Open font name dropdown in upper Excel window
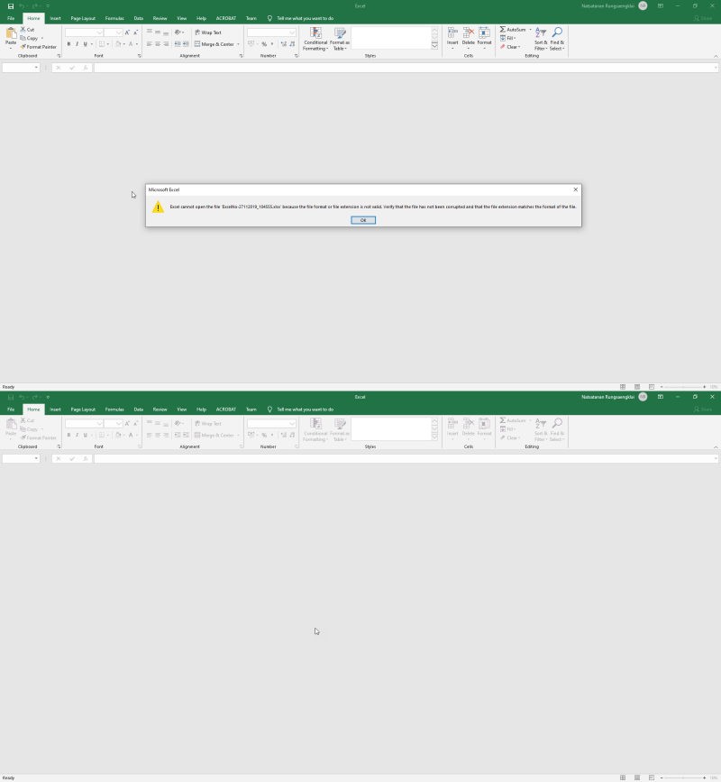Screen dimensions: 721x782 pyautogui.click(x=100, y=32)
